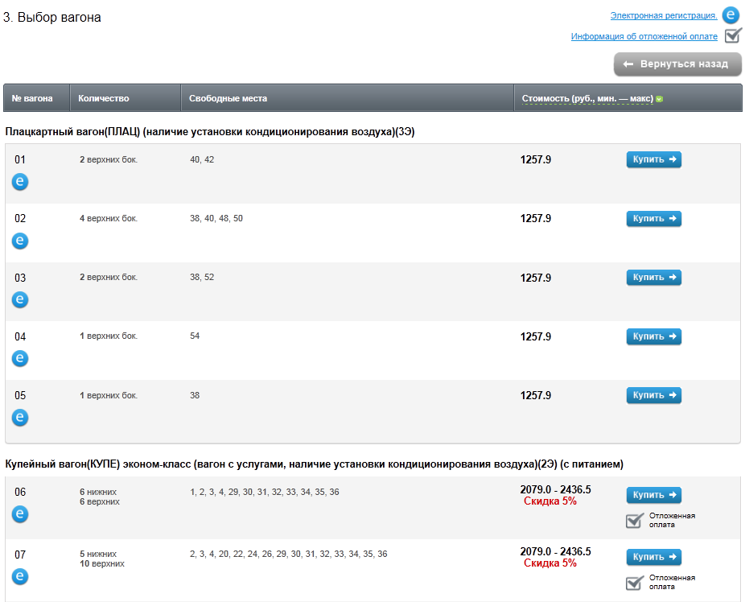745x602 pixels.
Task: Click the Плацкартный вагон(ПЛАЦ) section heading
Action: (x=209, y=132)
